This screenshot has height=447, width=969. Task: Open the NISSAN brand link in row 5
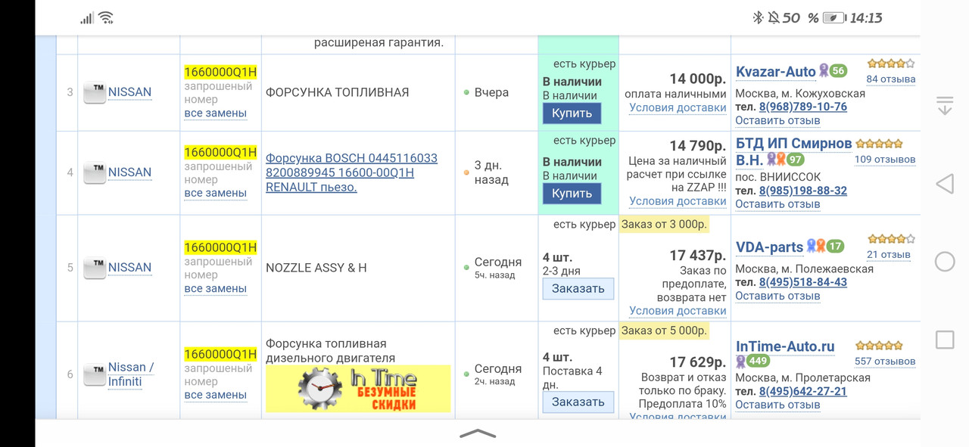[129, 268]
